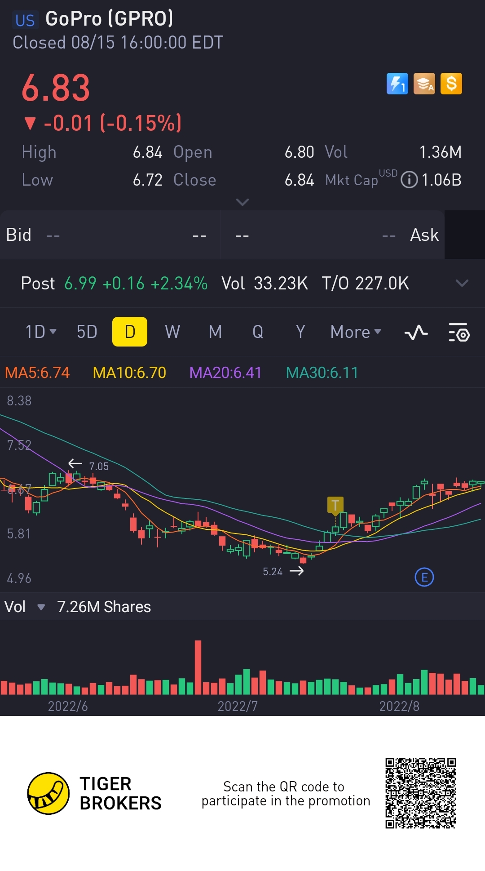Tap the US market badge
This screenshot has height=871, width=485.
click(25, 20)
